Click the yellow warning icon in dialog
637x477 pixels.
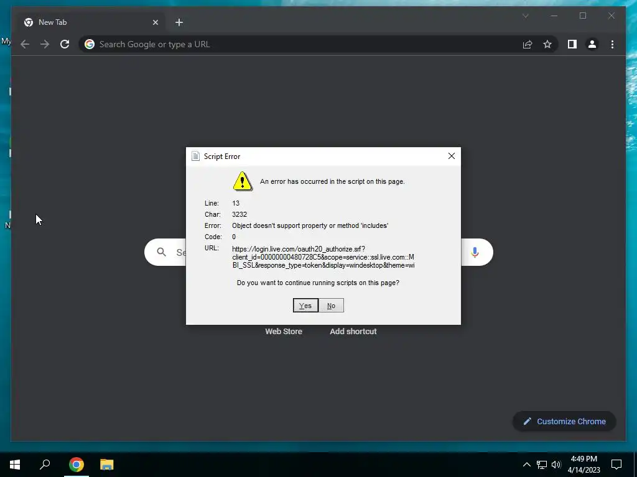click(243, 181)
